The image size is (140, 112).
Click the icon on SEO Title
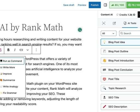point(104,97)
